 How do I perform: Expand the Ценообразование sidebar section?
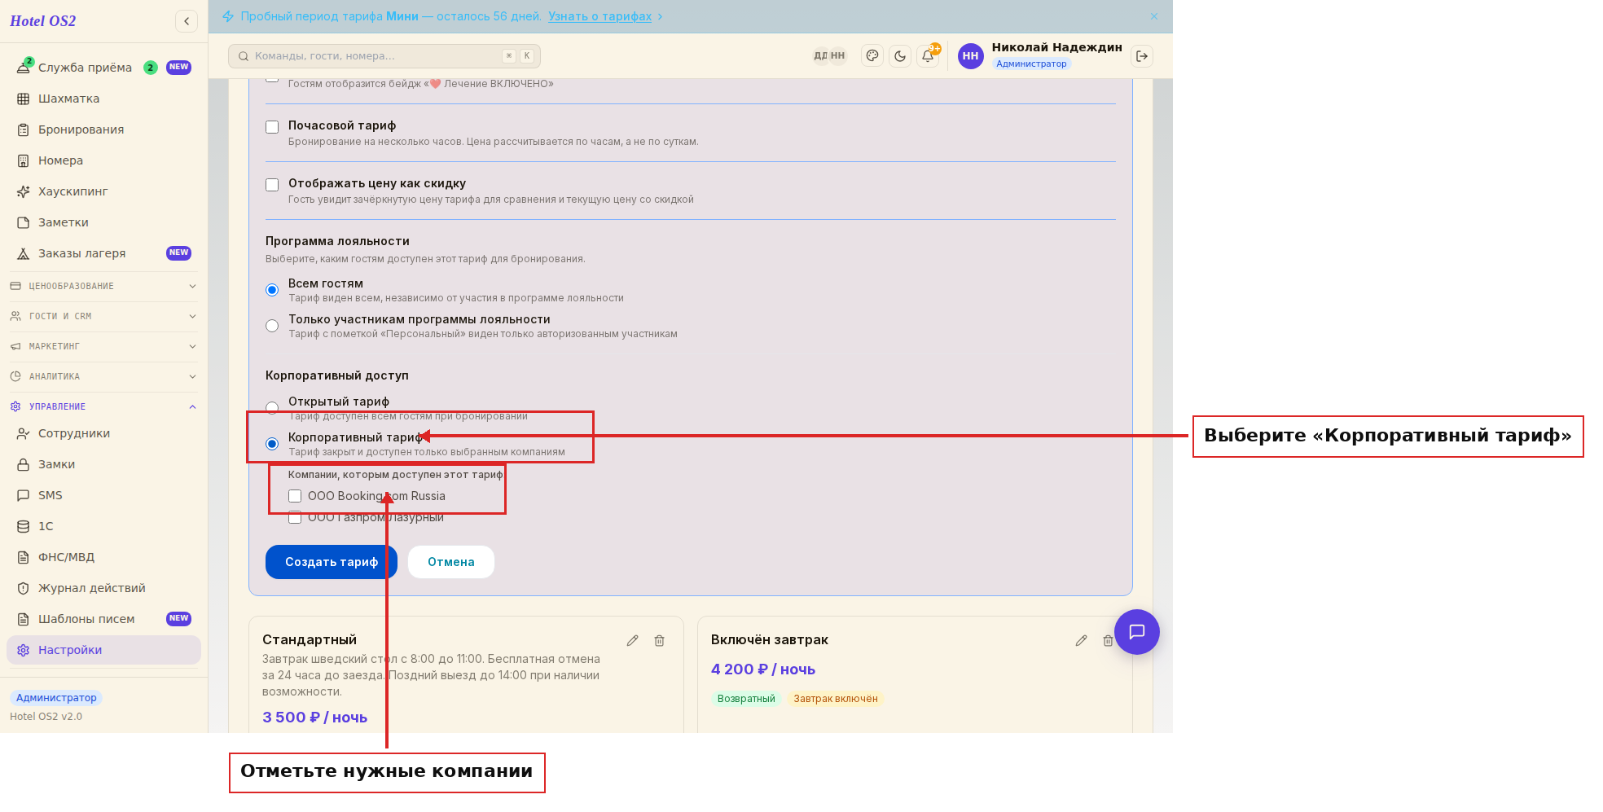coord(103,286)
